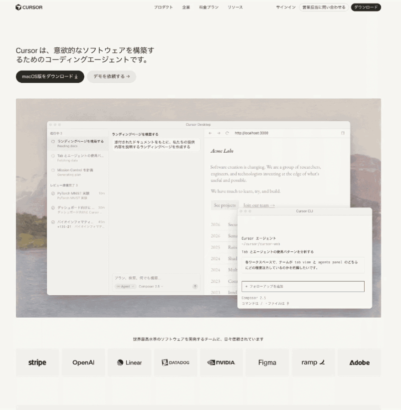Image resolution: width=401 pixels, height=410 pixels.
Task: Click the browser back arrow in Cursor Desktop
Action: [210, 133]
